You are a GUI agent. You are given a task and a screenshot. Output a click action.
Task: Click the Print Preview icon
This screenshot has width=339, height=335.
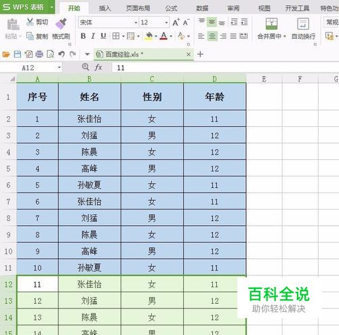[50, 54]
